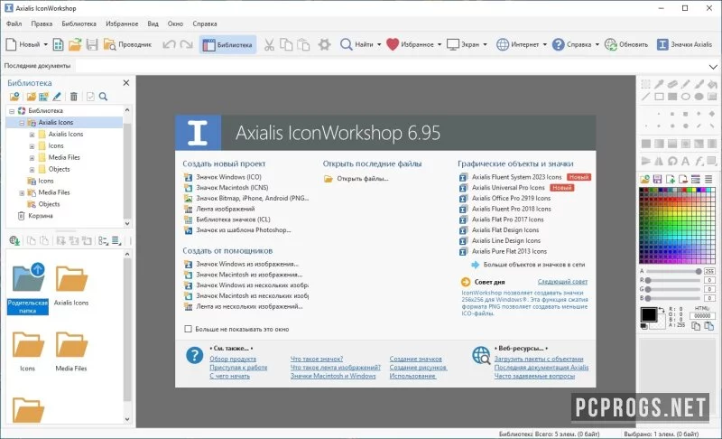
Task: Click the library delete trash icon
Action: click(x=74, y=97)
